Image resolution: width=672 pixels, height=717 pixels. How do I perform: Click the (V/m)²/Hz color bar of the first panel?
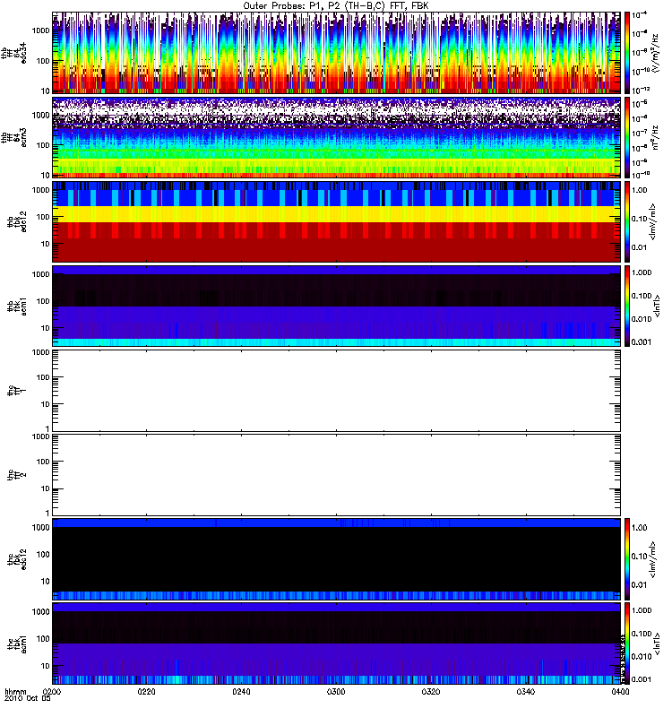click(x=627, y=53)
